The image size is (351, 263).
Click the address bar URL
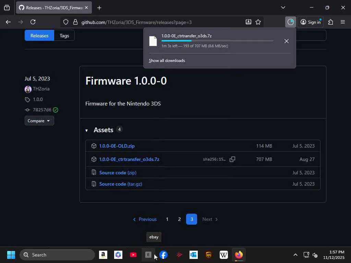click(x=136, y=22)
